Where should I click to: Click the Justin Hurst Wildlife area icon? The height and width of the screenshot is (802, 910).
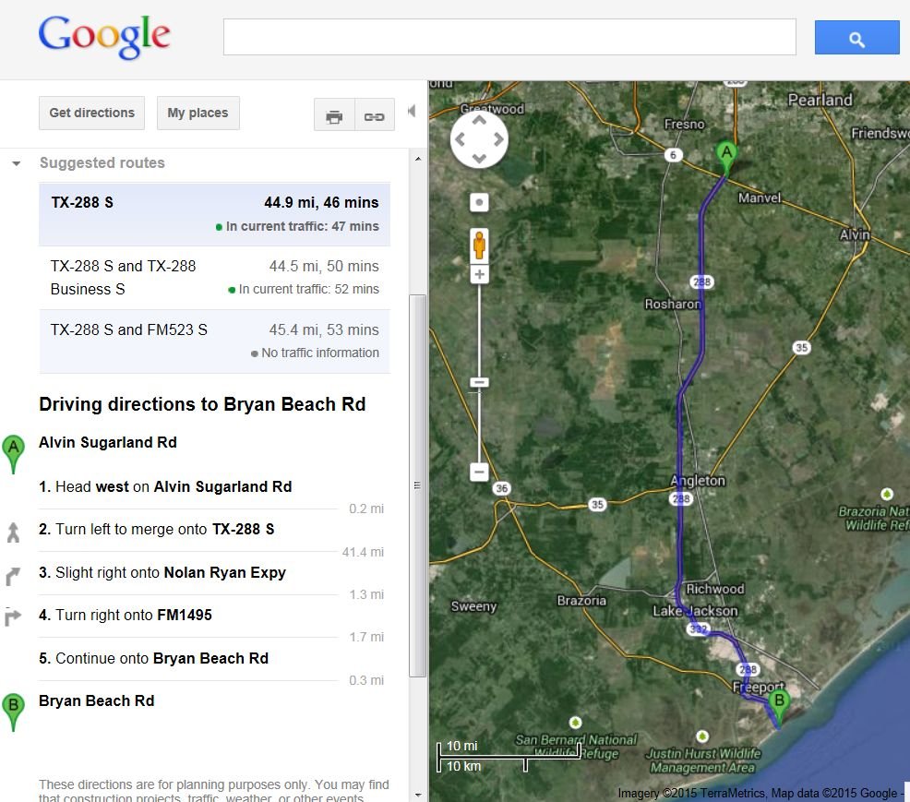click(x=702, y=736)
